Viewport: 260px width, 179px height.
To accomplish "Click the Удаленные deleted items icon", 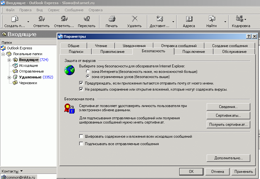I will point(15,77).
